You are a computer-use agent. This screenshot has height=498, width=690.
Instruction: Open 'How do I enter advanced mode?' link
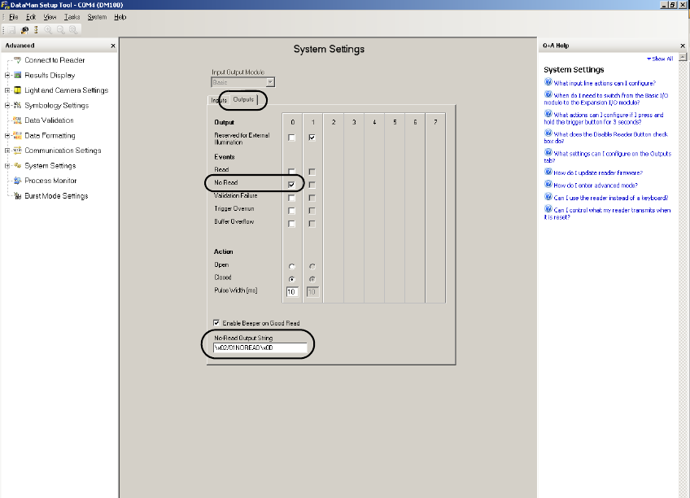point(596,186)
